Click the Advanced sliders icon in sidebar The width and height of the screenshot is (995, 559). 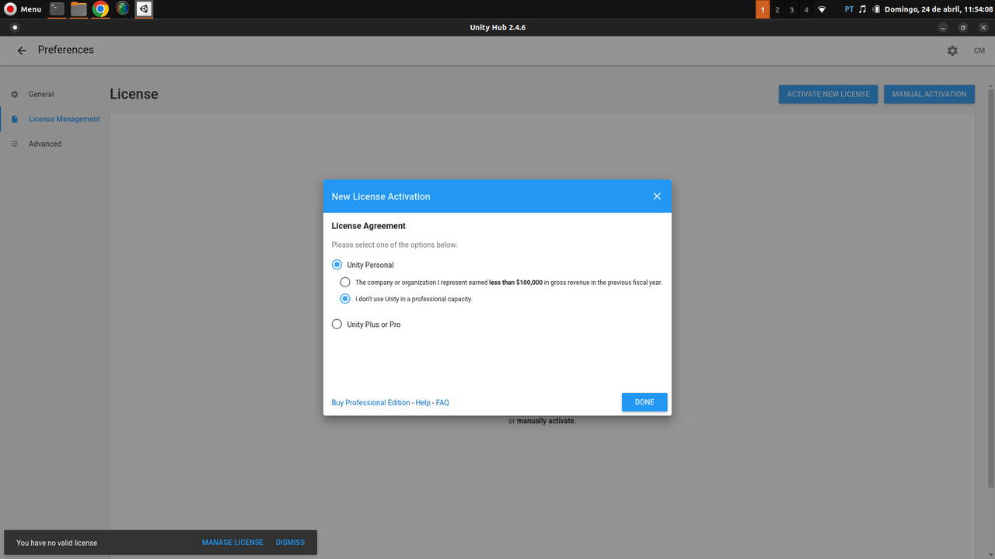tap(14, 144)
